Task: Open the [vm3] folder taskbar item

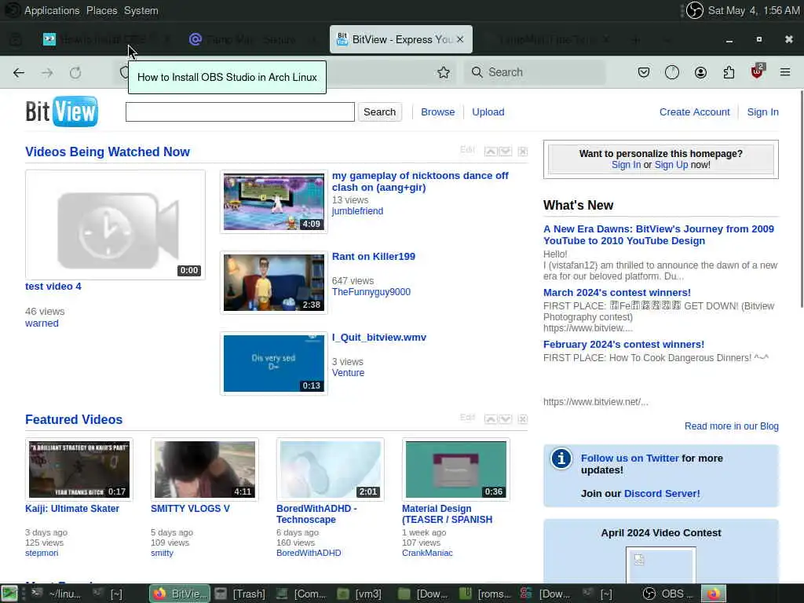Action: click(x=359, y=594)
